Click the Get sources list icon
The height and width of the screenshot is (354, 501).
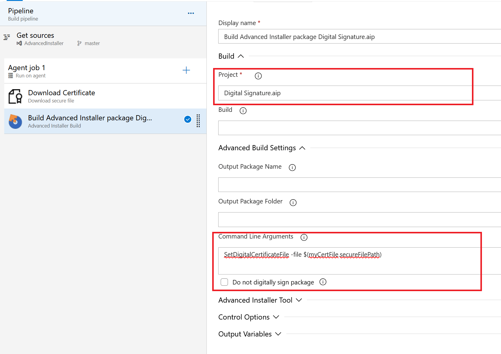(7, 37)
